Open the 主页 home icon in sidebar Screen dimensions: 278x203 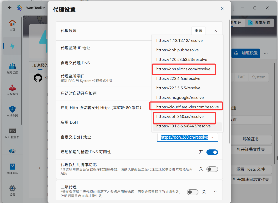click(x=12, y=25)
